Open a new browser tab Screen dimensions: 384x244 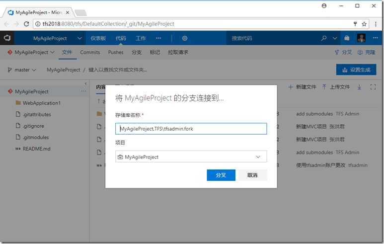coord(80,13)
